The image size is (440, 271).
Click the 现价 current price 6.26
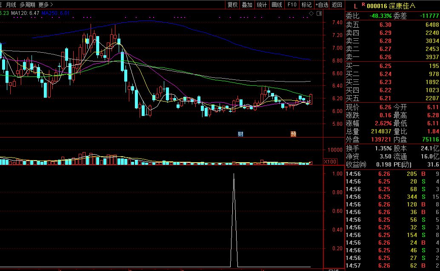[x=385, y=107]
